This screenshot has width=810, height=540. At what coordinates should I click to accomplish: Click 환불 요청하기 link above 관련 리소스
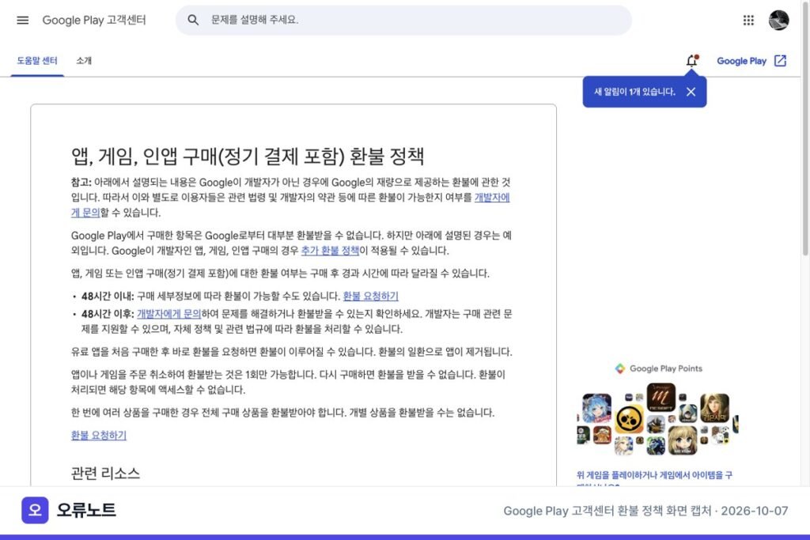(x=99, y=435)
